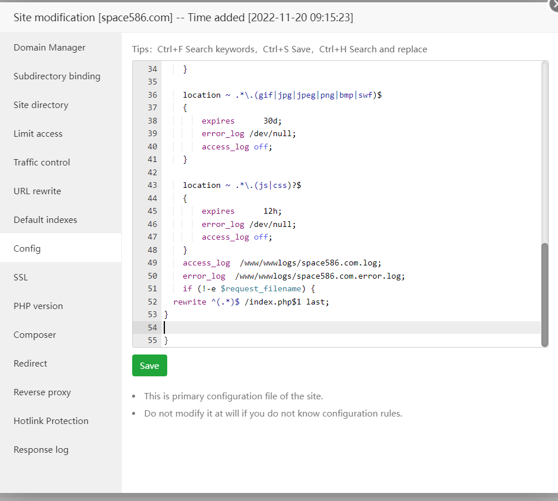This screenshot has width=558, height=501.
Task: Go to Site directory settings
Action: 41,105
